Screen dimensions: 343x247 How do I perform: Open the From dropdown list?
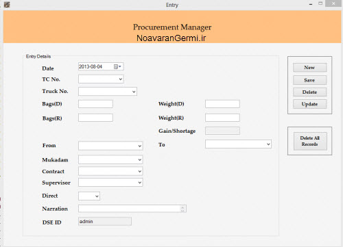click(140, 146)
